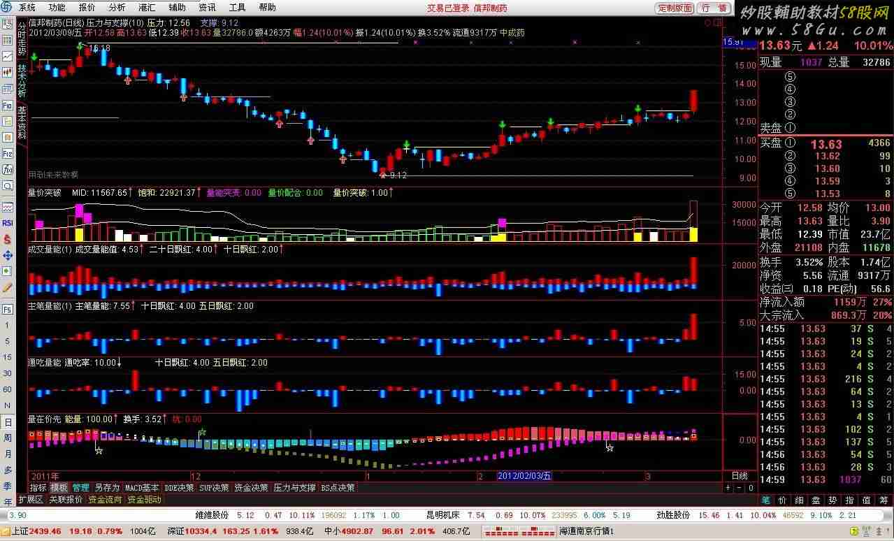Viewport: 894px width, 541px height.
Task: Click the blue four-arrow move icon
Action: pos(8,255)
